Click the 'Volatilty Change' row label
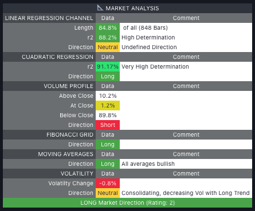Image resolution: width=255 pixels, height=211 pixels. click(70, 184)
